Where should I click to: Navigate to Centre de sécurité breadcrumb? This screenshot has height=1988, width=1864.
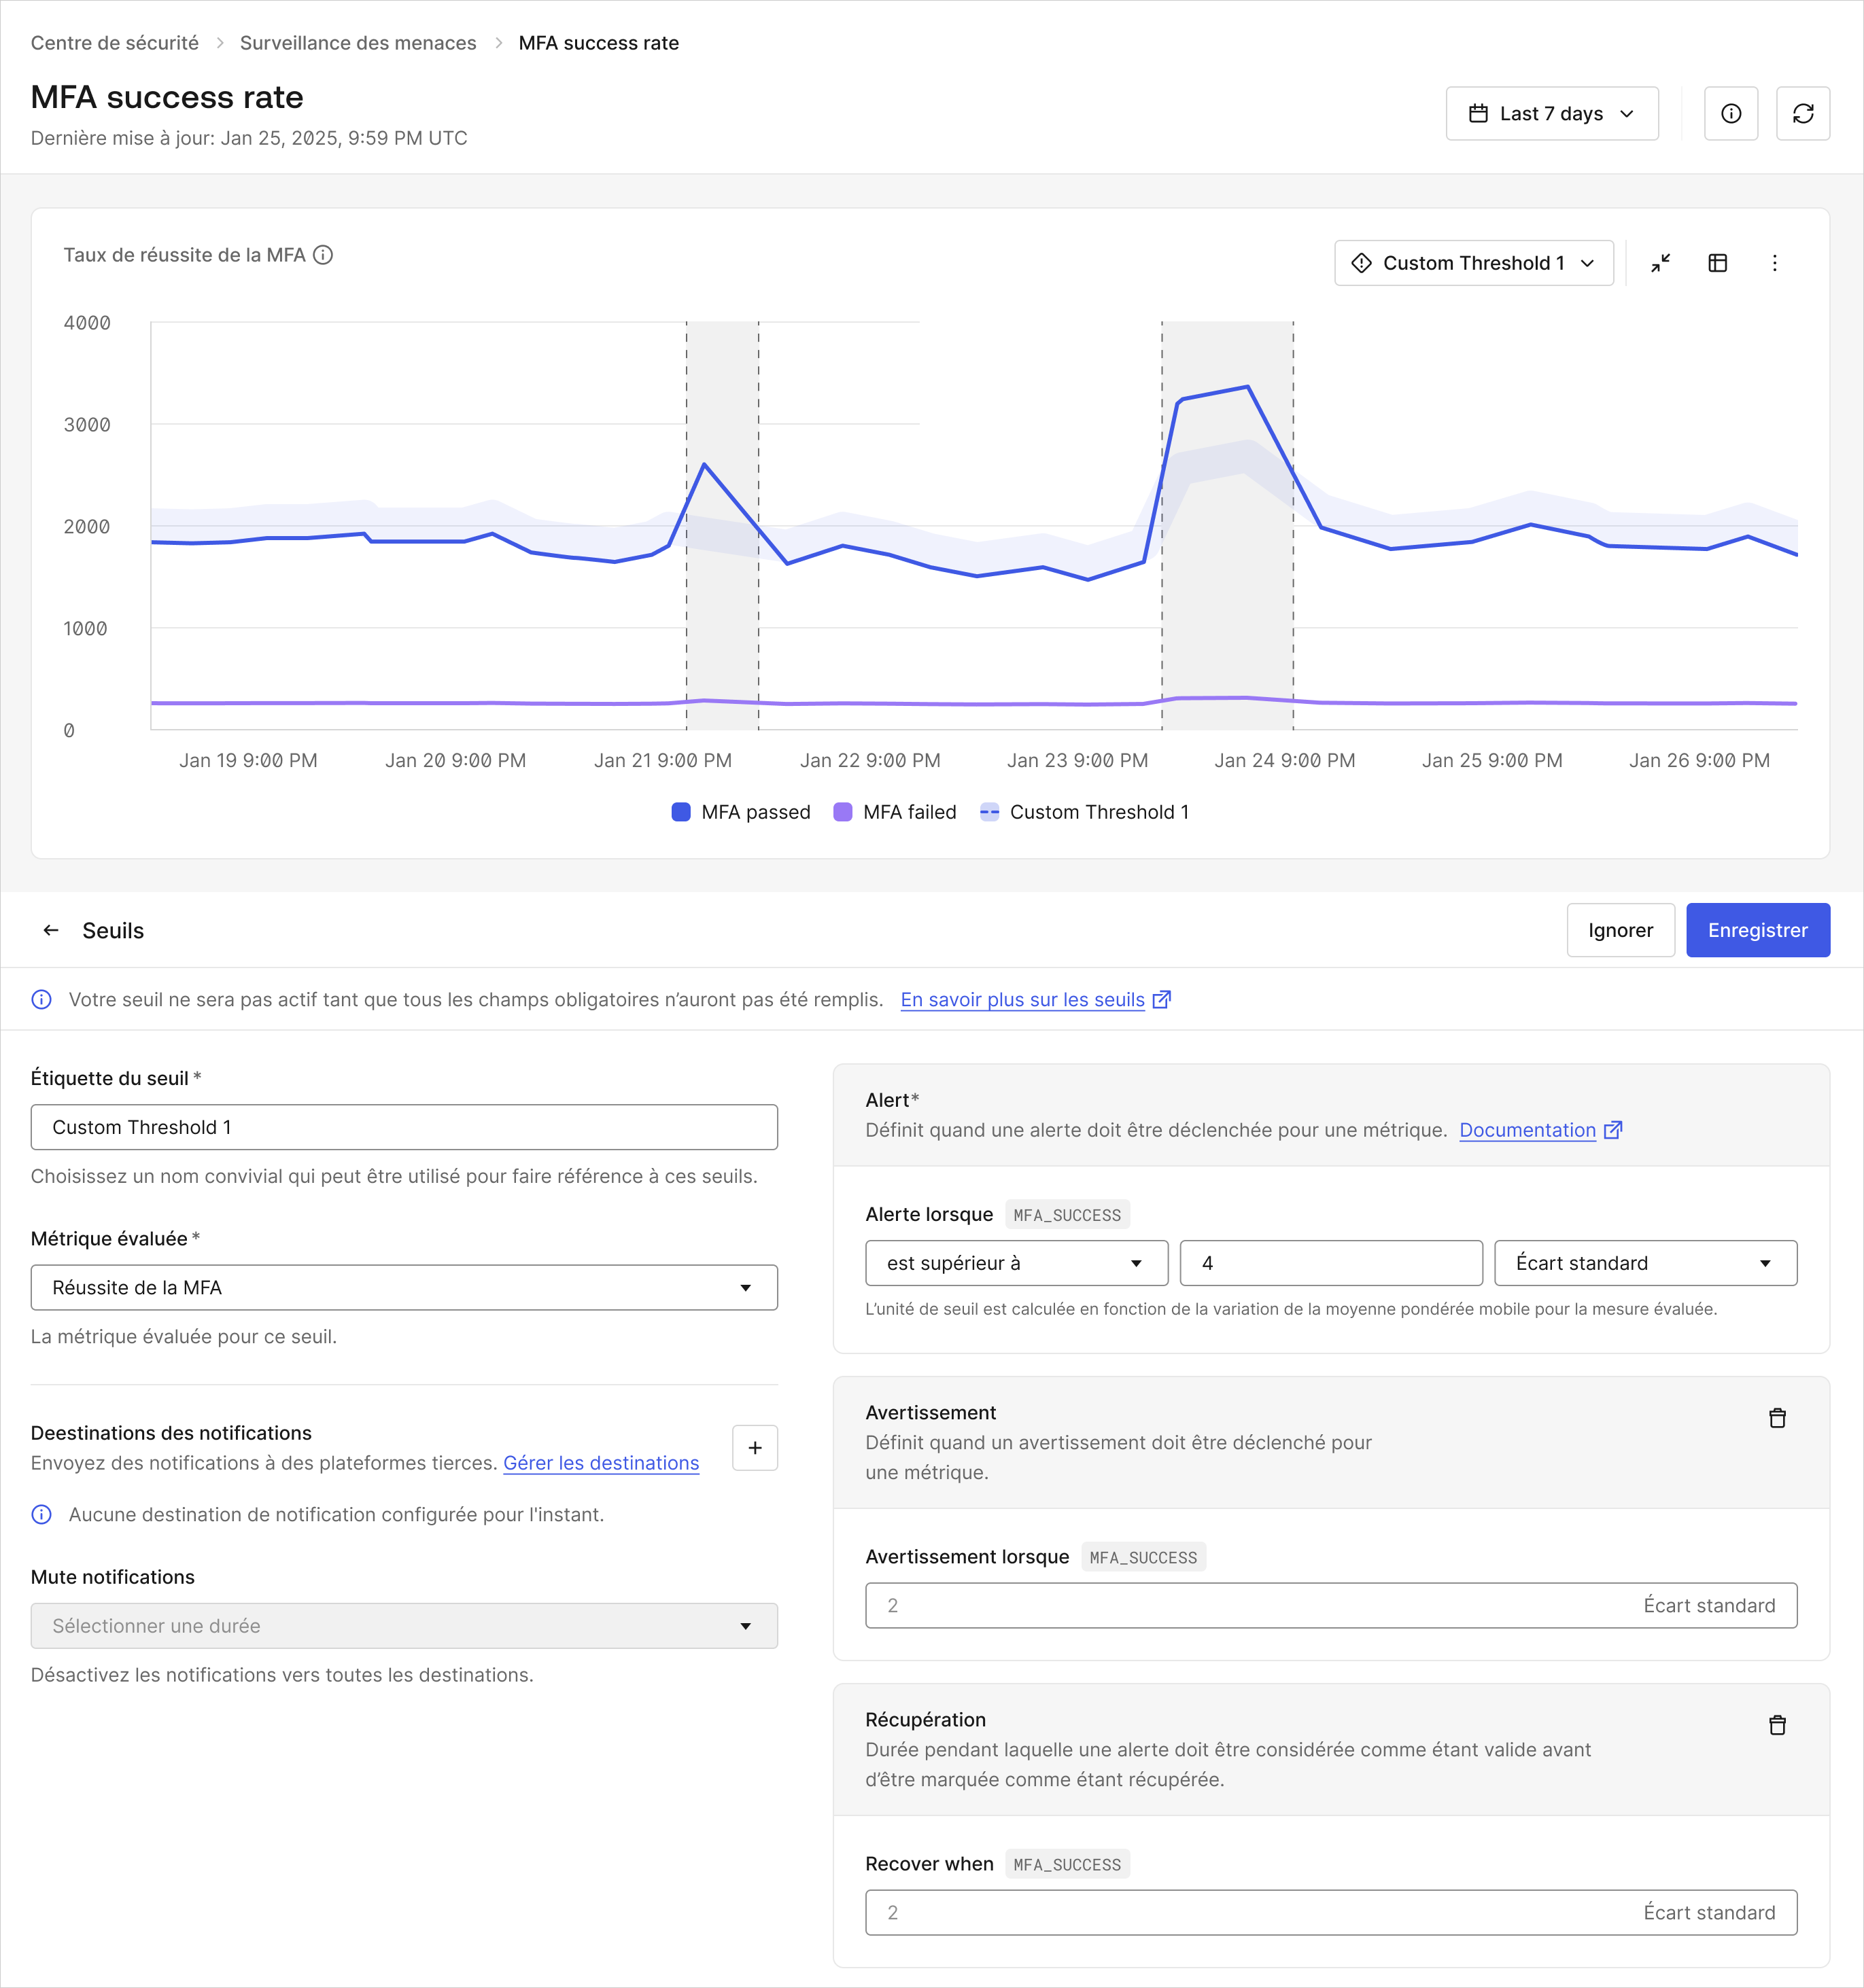tap(114, 42)
